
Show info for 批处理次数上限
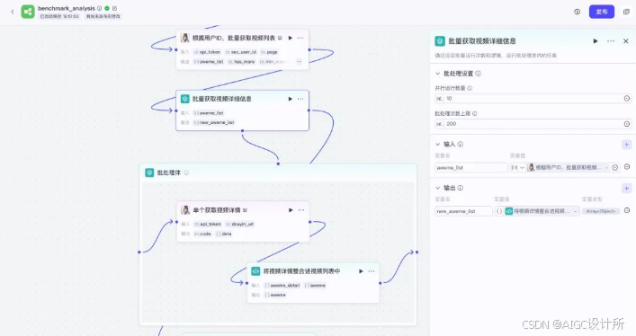(475, 113)
